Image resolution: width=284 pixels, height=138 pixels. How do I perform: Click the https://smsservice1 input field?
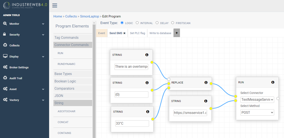190,113
